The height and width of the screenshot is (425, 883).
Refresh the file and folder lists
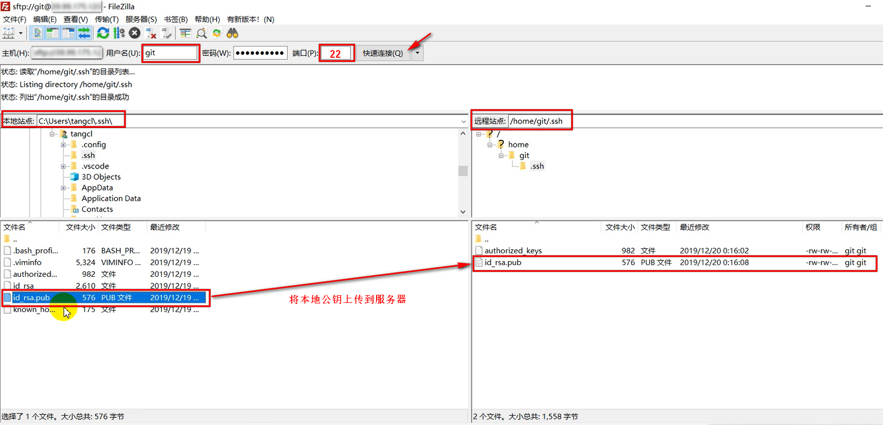point(103,33)
